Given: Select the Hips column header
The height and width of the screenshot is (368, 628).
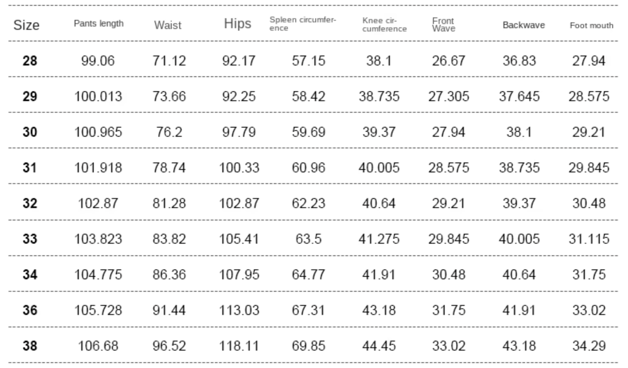Looking at the screenshot, I should (238, 24).
